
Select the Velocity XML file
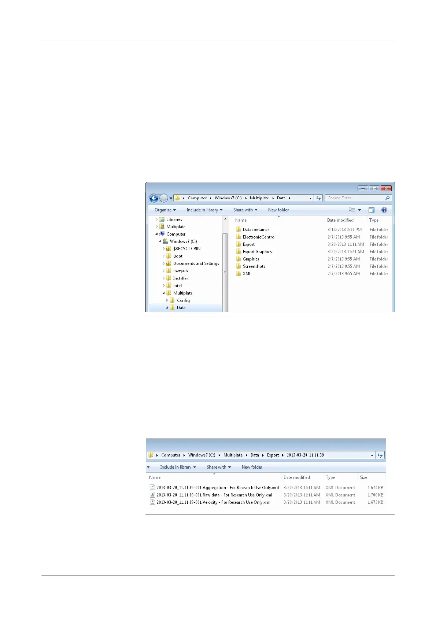213,502
